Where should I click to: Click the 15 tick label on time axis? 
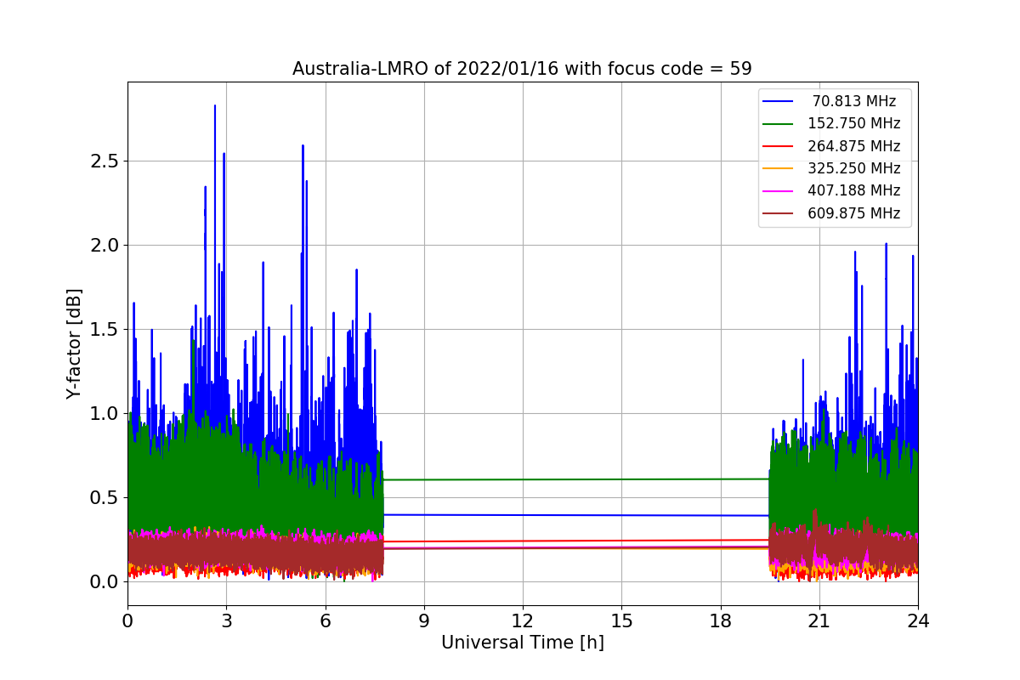tap(621, 620)
